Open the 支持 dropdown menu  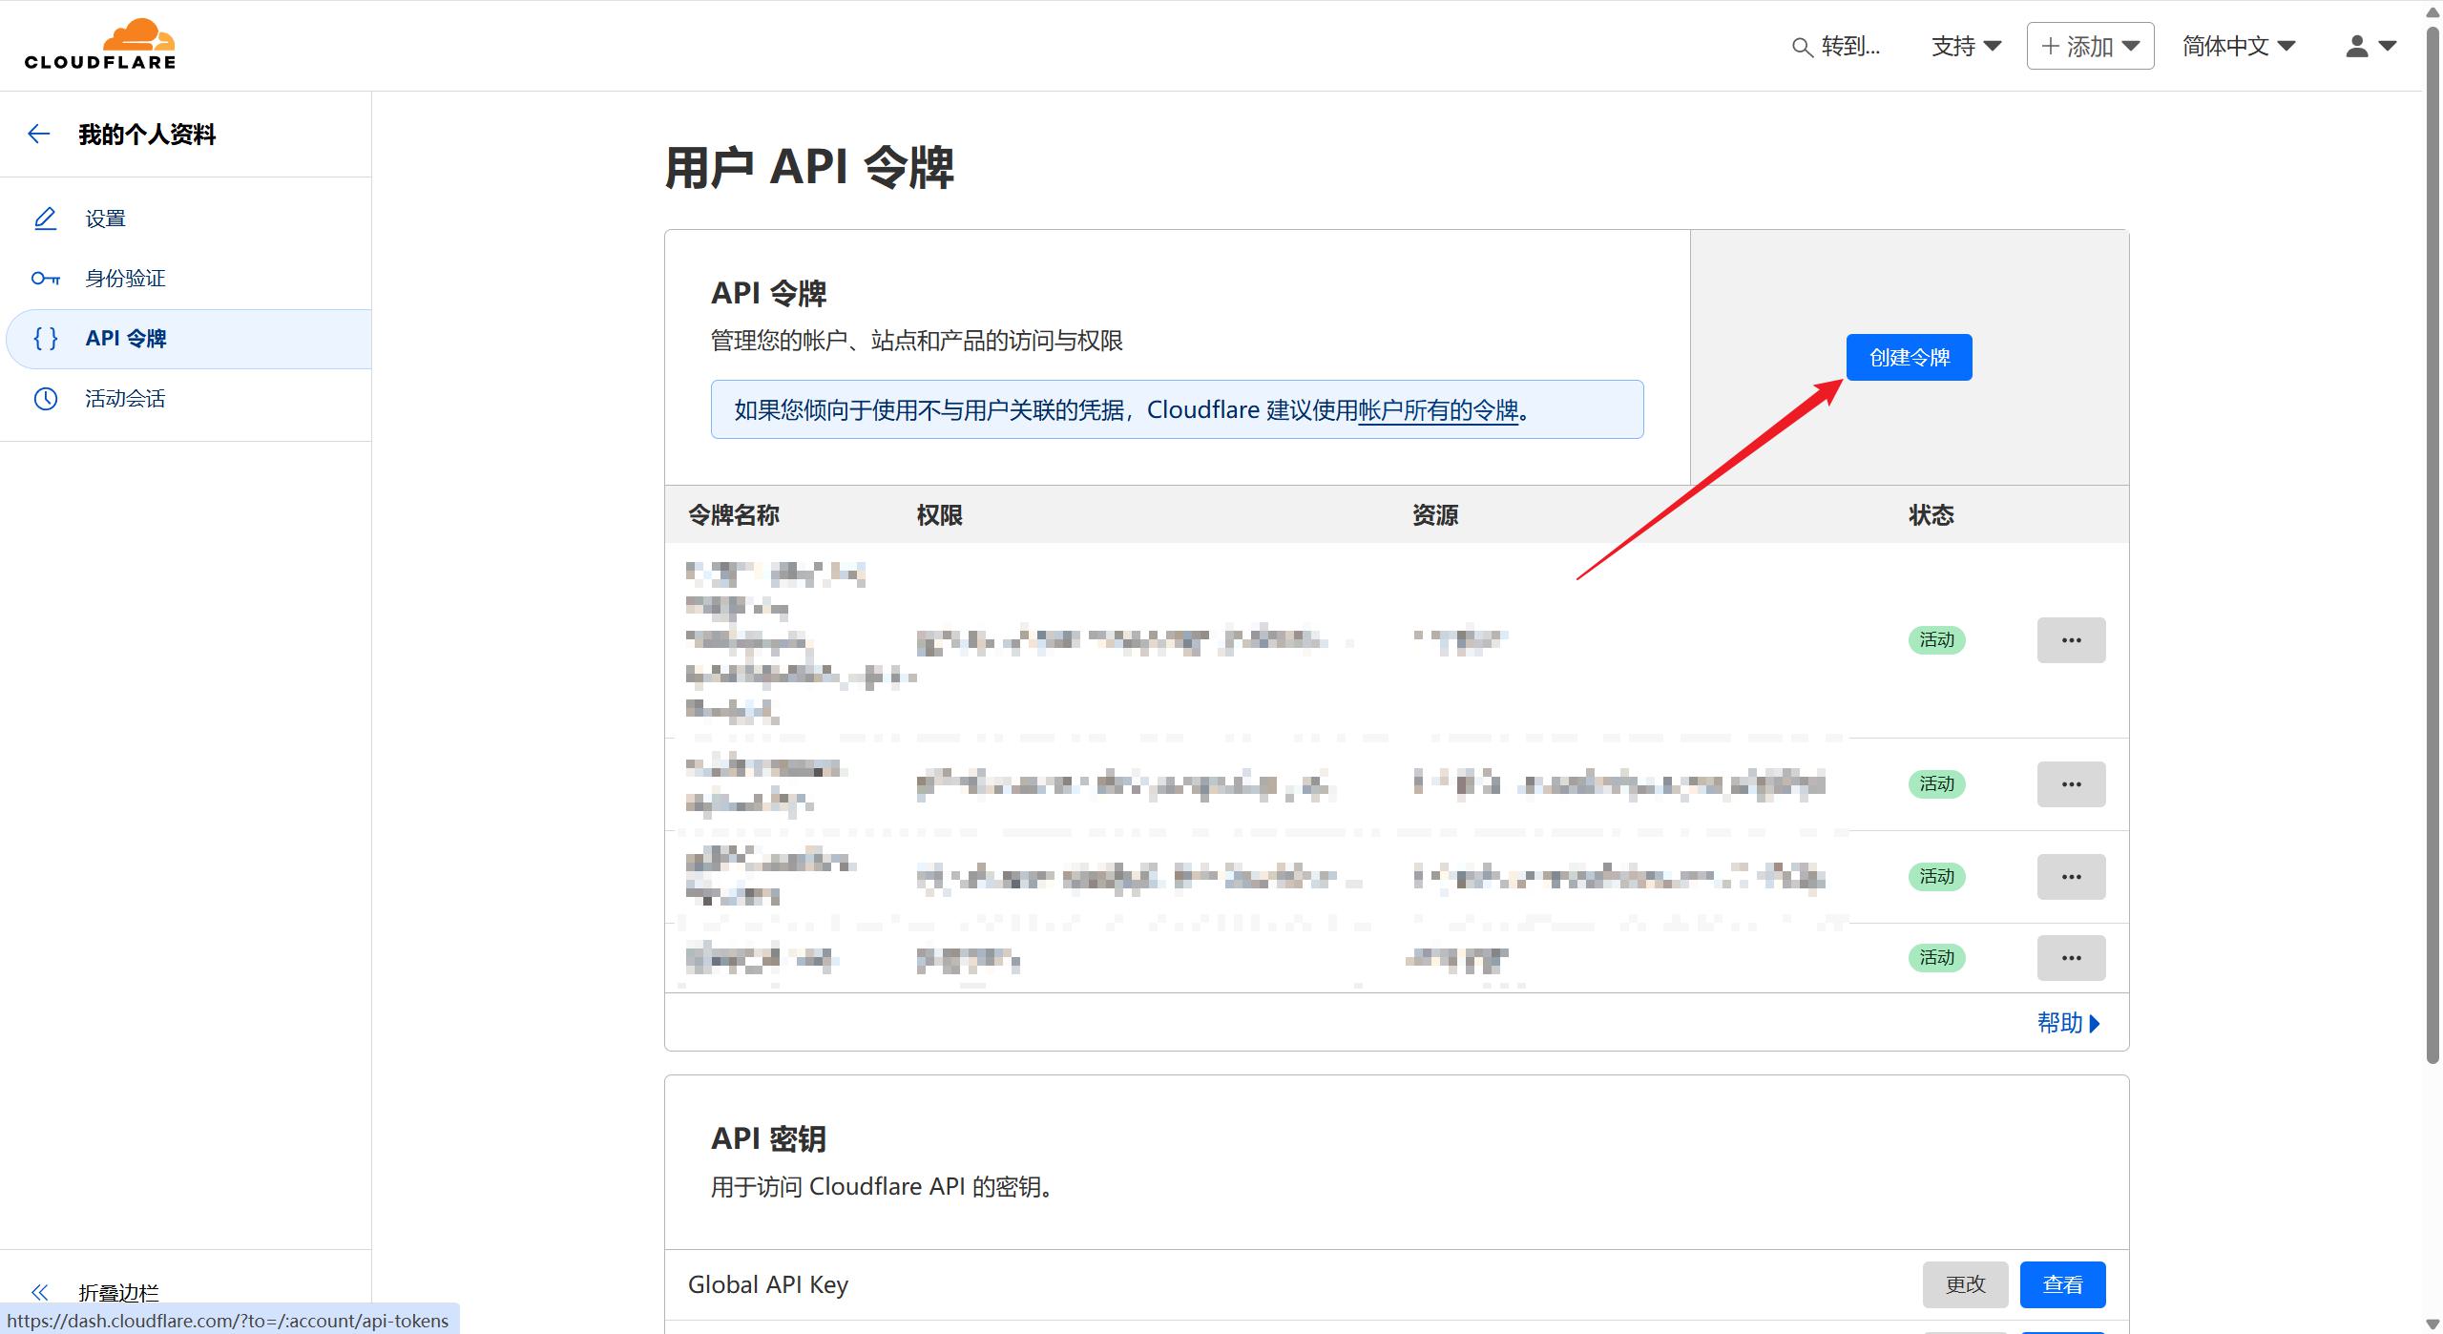pyautogui.click(x=1966, y=46)
